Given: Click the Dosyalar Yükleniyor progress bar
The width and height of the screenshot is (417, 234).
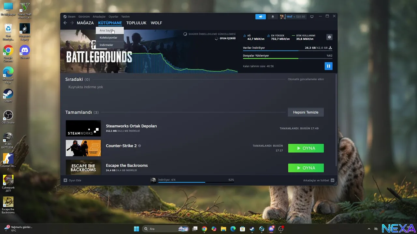Looking at the screenshot, I should [287, 58].
